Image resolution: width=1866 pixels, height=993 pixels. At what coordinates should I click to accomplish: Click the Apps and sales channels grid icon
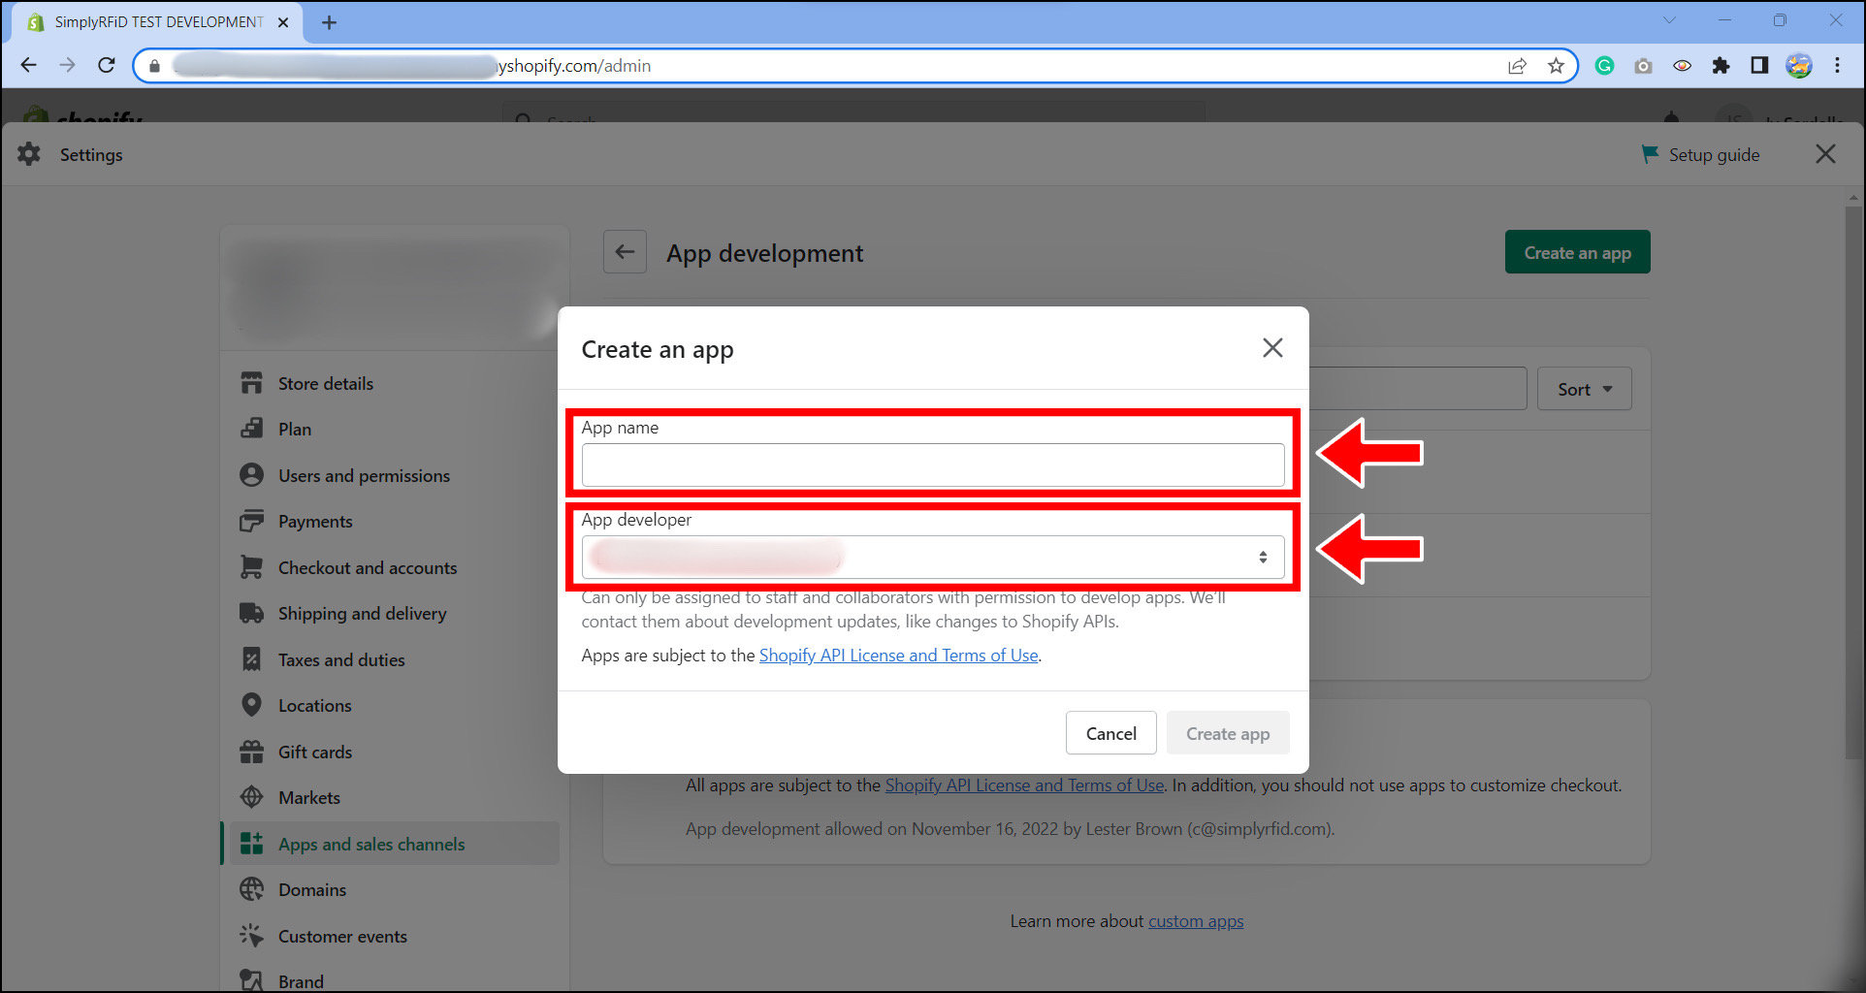pyautogui.click(x=251, y=844)
